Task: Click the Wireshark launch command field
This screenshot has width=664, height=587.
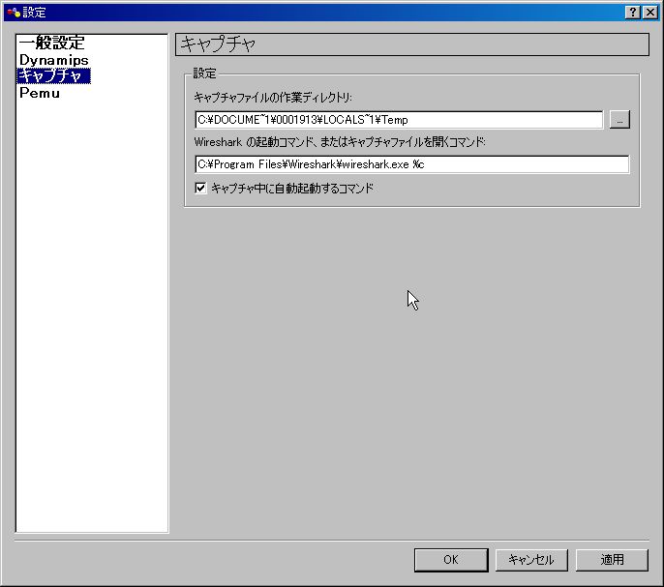Action: click(x=411, y=164)
